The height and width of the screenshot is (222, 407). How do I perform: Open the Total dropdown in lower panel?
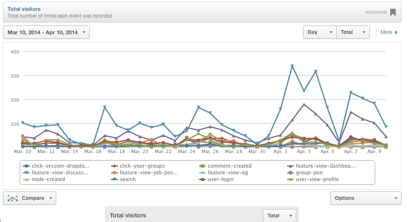[279, 216]
